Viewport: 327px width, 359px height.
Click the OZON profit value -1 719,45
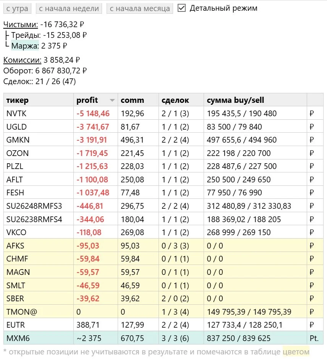(x=92, y=153)
